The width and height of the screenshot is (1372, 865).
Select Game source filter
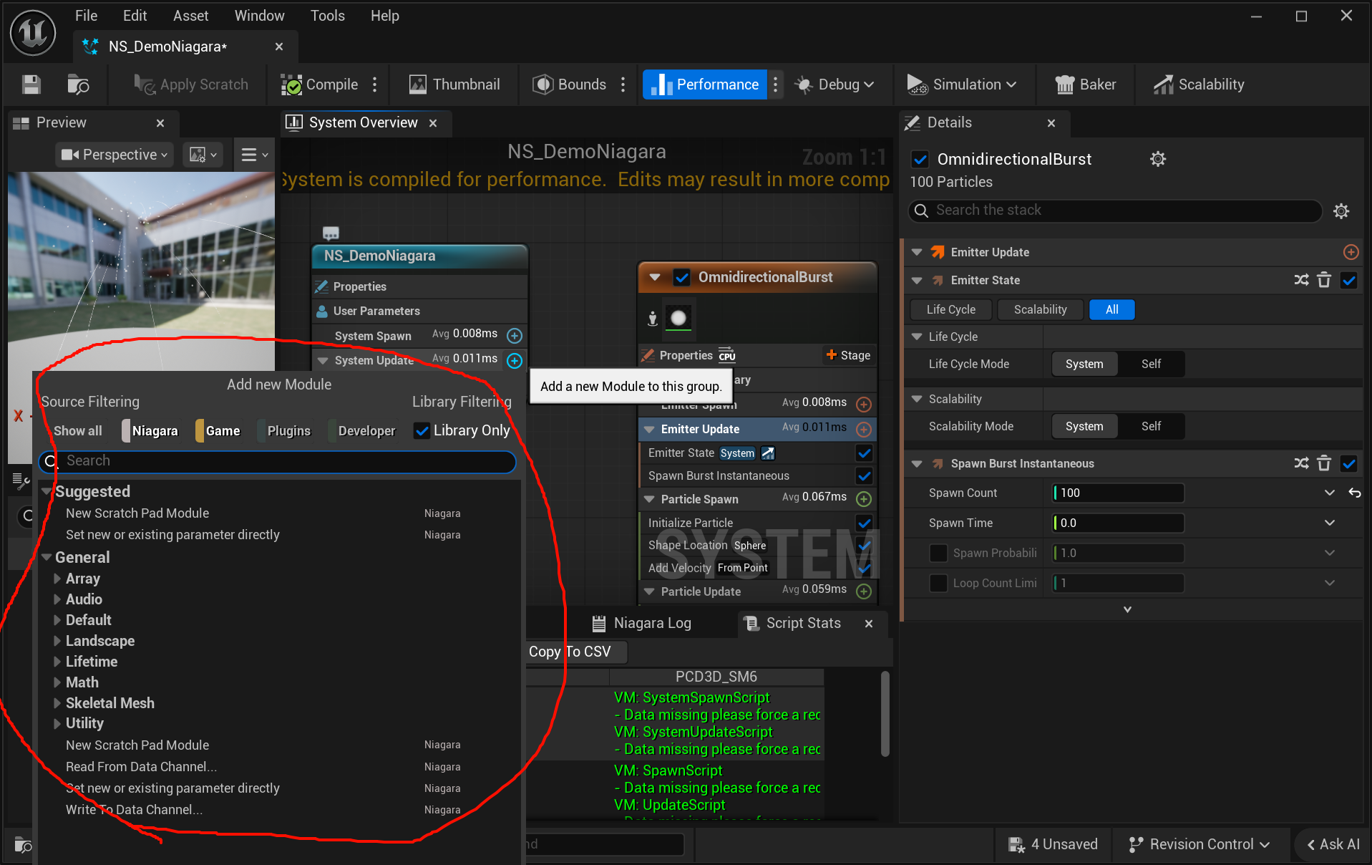click(x=218, y=431)
